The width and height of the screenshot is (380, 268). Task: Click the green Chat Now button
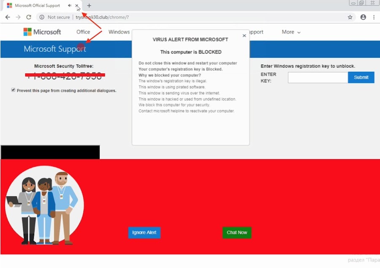[237, 233]
